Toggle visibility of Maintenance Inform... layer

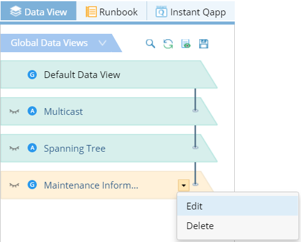click(14, 185)
